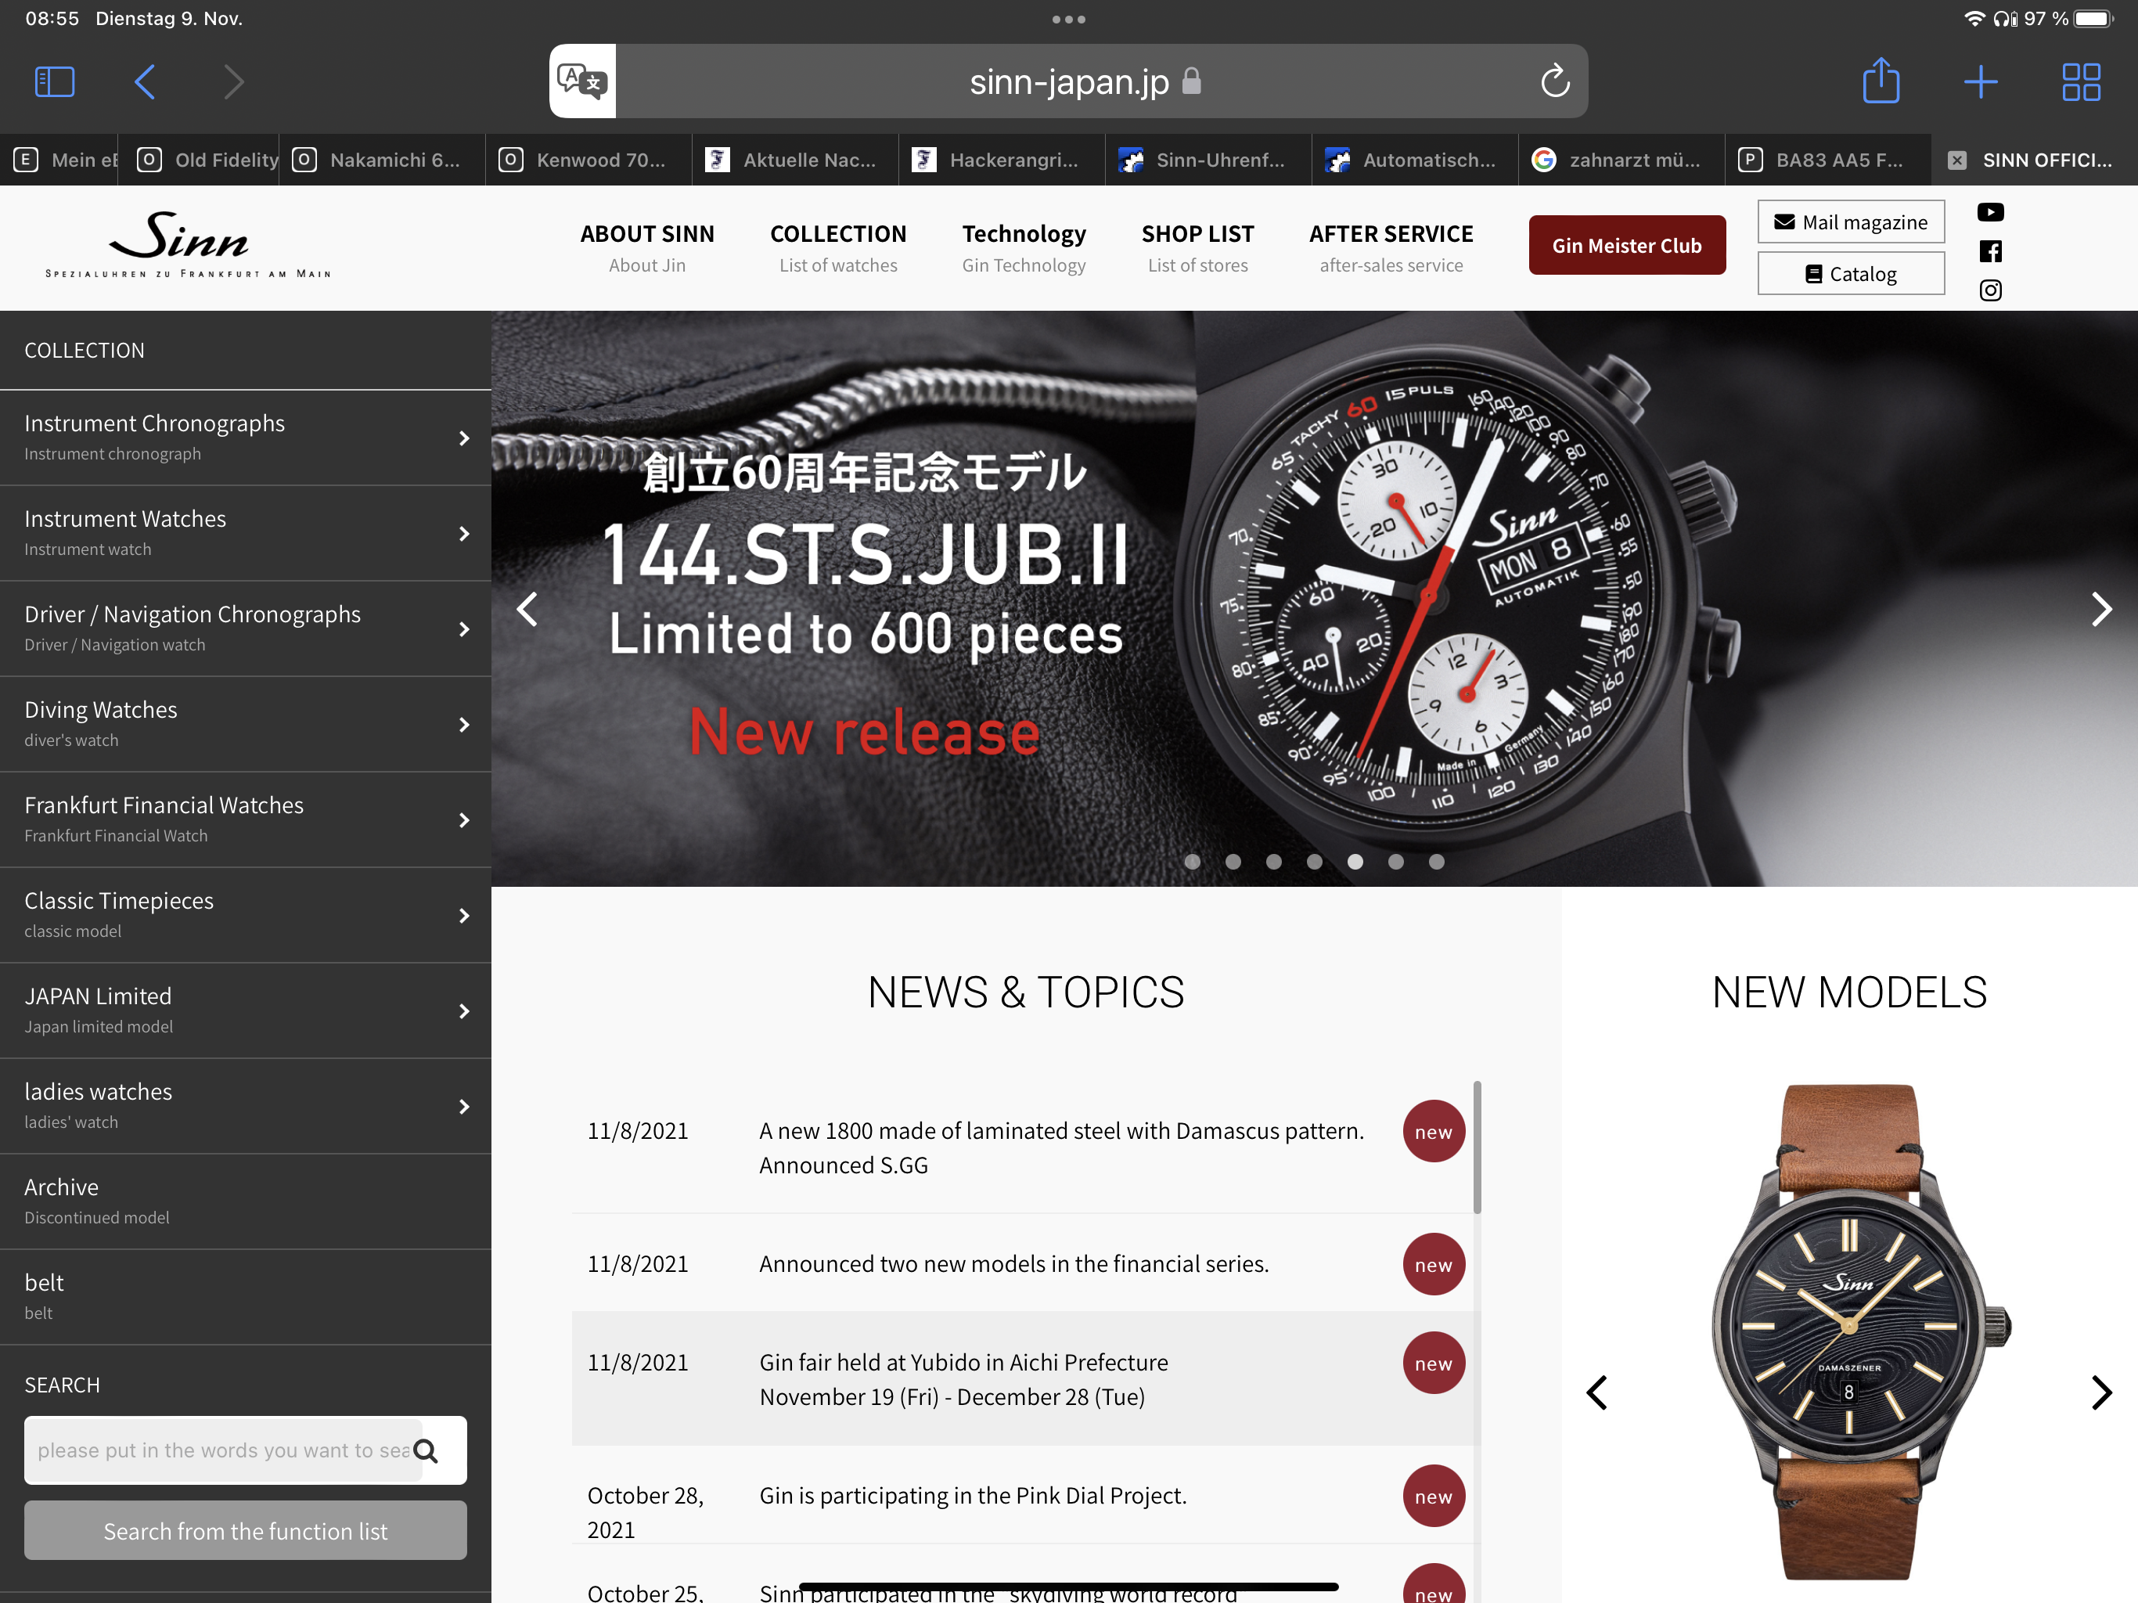Select the first carousel dot indicator

[1192, 862]
